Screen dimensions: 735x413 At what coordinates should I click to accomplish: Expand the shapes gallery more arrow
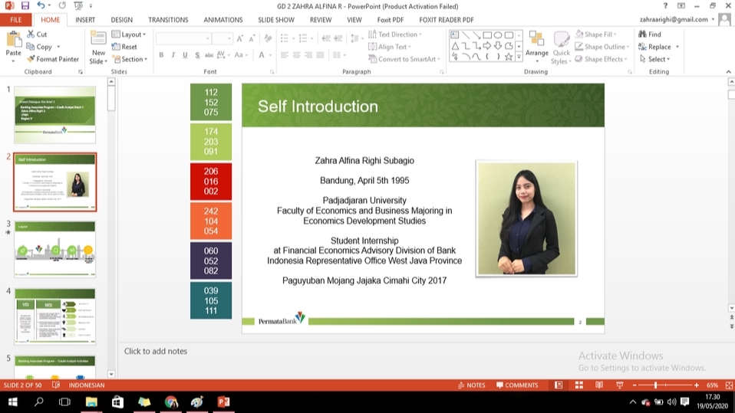(519, 57)
